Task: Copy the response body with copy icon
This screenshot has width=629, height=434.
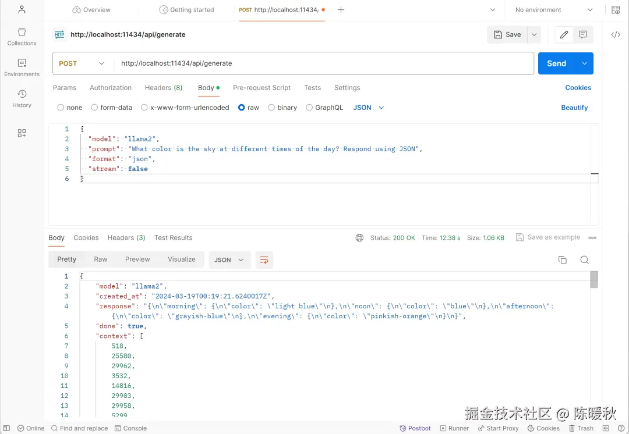Action: click(563, 259)
